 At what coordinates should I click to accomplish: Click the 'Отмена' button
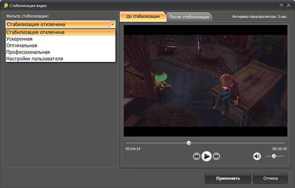tap(270, 178)
